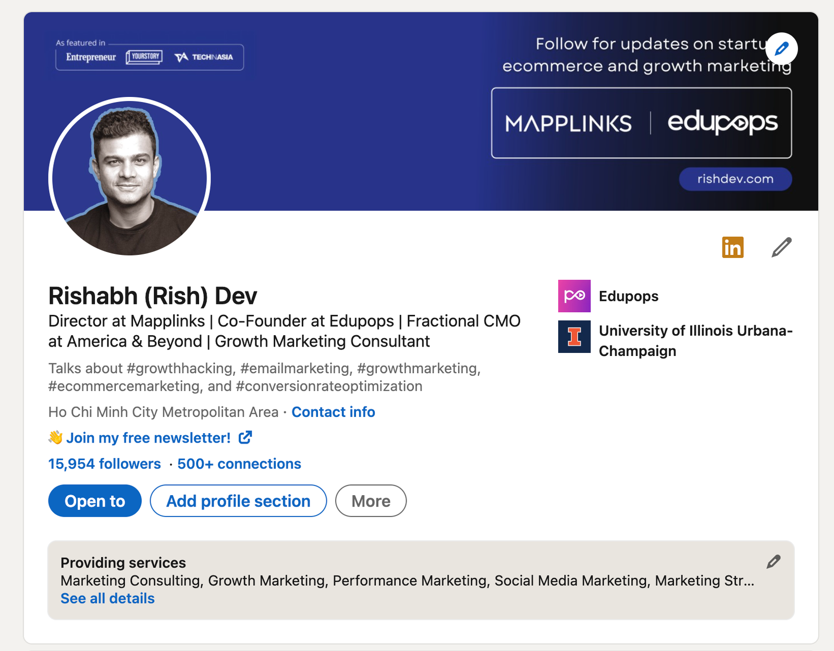Open University of Illinois logo
This screenshot has height=651, width=834.
[x=574, y=337]
